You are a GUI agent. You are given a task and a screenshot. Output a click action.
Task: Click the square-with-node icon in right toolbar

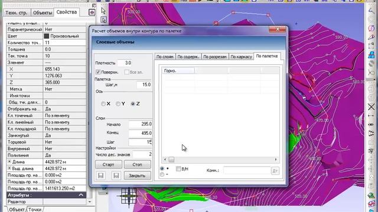(x=372, y=46)
